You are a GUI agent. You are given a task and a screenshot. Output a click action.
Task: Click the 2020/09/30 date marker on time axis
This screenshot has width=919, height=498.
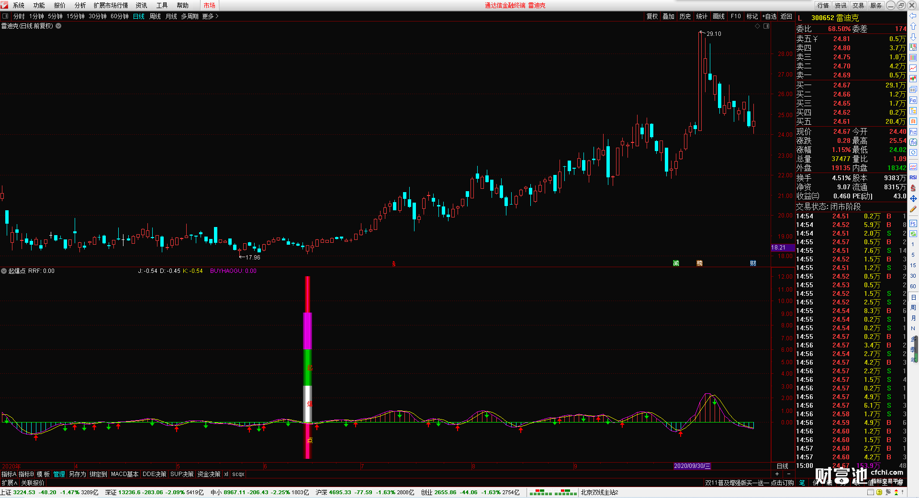coord(692,466)
